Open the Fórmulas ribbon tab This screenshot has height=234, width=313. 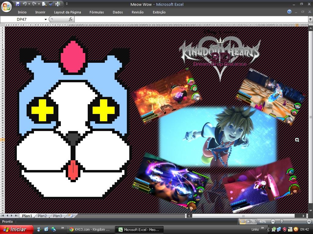point(97,12)
